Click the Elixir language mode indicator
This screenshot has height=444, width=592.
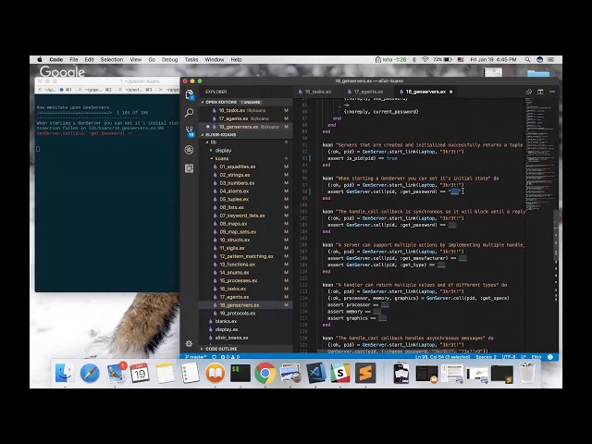[536, 357]
